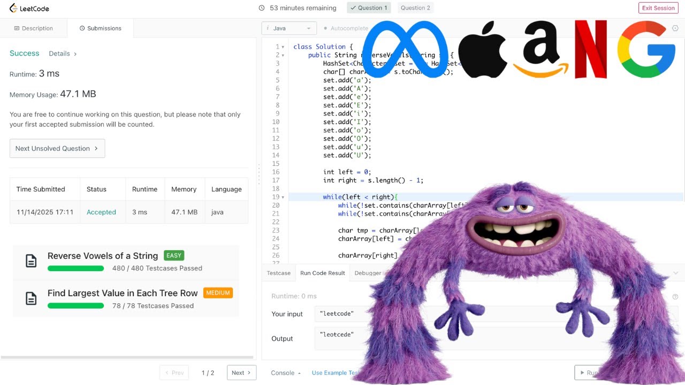
Task: Click the code line "int left = 0;"
Action: pyautogui.click(x=347, y=172)
